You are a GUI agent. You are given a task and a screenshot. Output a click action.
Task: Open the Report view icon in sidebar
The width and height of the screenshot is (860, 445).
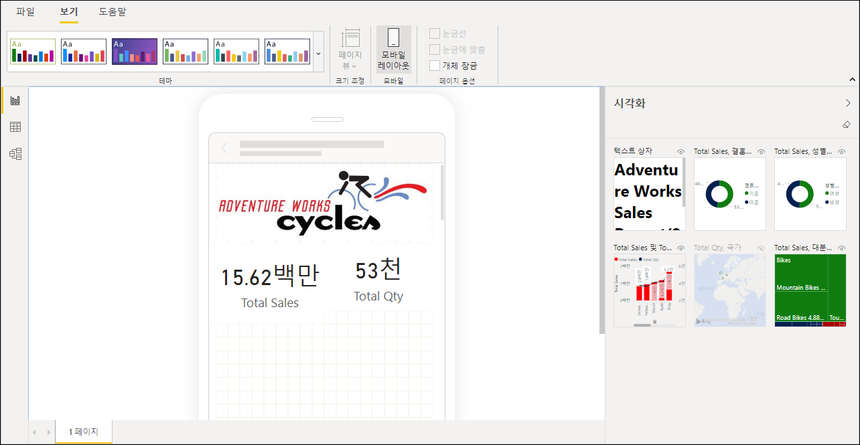click(15, 100)
